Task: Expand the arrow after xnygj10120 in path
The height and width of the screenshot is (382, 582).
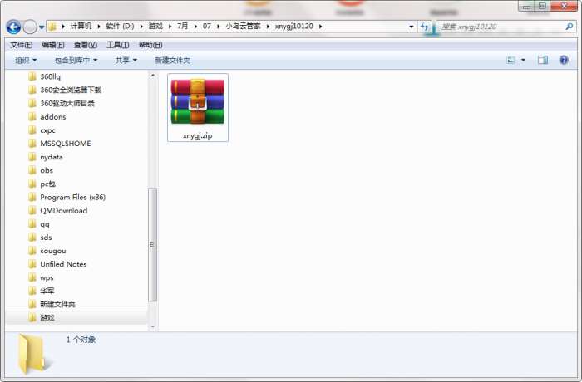Action: click(x=320, y=27)
